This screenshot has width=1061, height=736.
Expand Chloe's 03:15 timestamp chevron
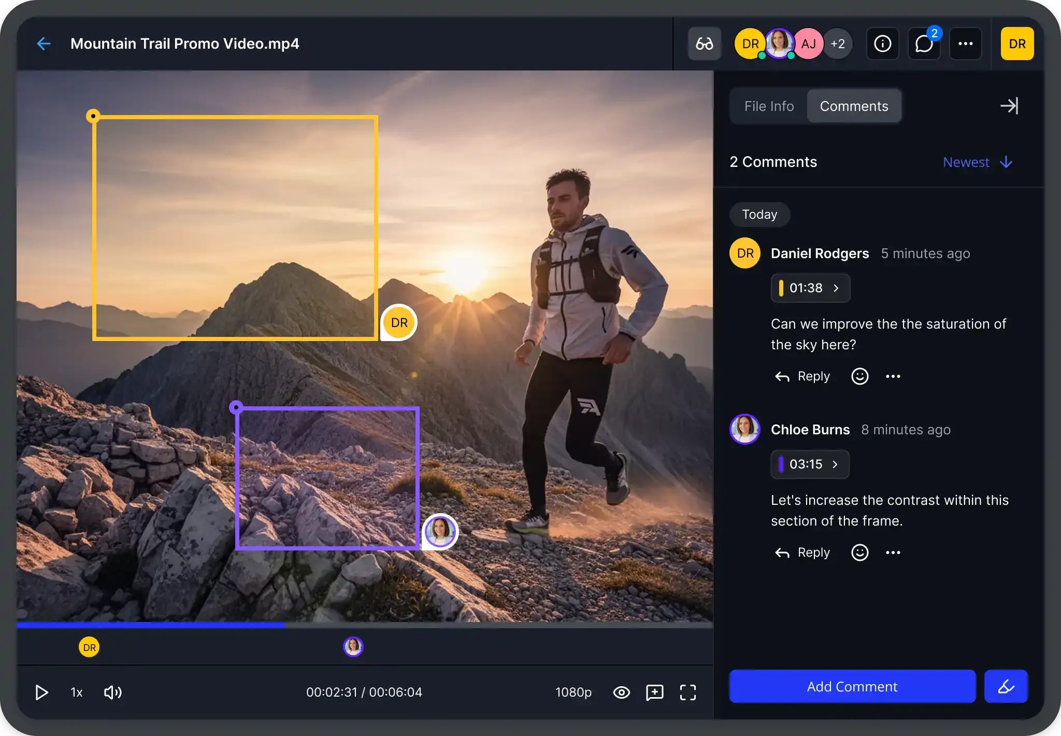(x=835, y=464)
